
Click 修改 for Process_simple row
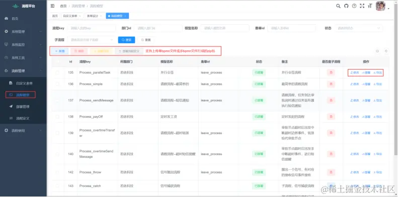[355, 84]
